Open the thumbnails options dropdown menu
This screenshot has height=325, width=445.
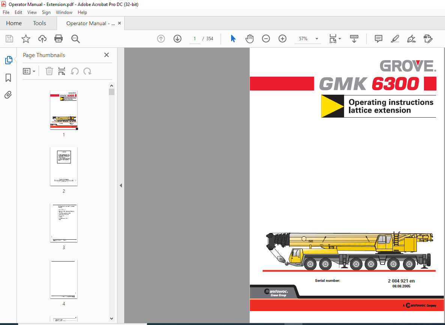coord(29,71)
